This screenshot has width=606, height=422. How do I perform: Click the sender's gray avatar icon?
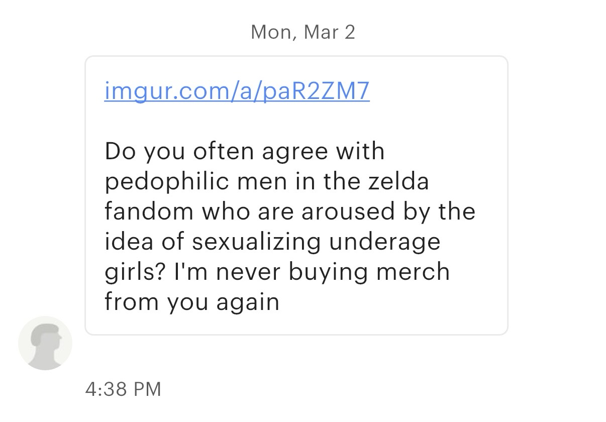[x=45, y=343]
